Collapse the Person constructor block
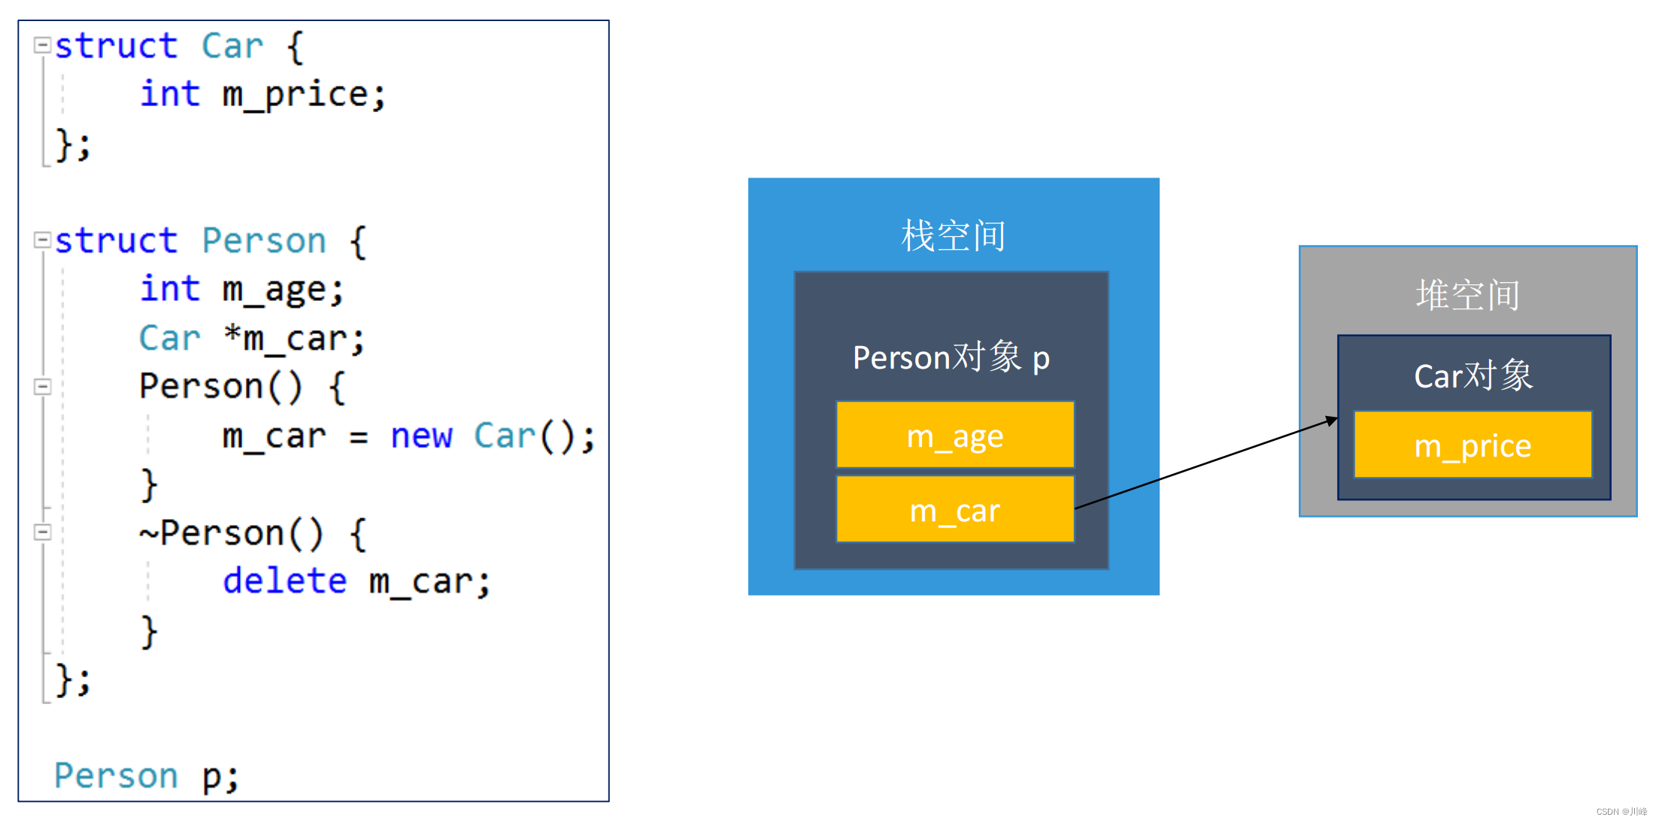This screenshot has height=823, width=1659. coord(42,387)
